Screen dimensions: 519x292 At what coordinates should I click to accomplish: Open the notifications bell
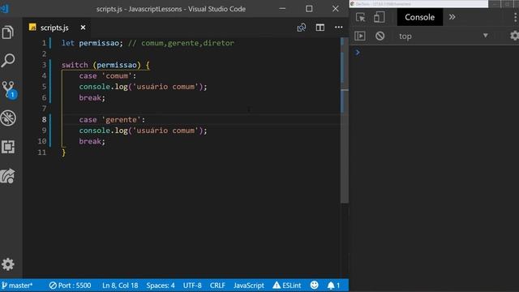point(333,286)
